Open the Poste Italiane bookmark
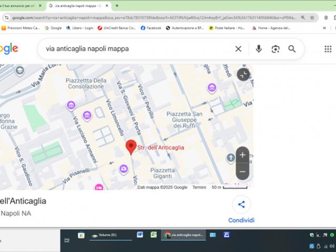The width and height of the screenshot is (336, 252). (x=227, y=28)
